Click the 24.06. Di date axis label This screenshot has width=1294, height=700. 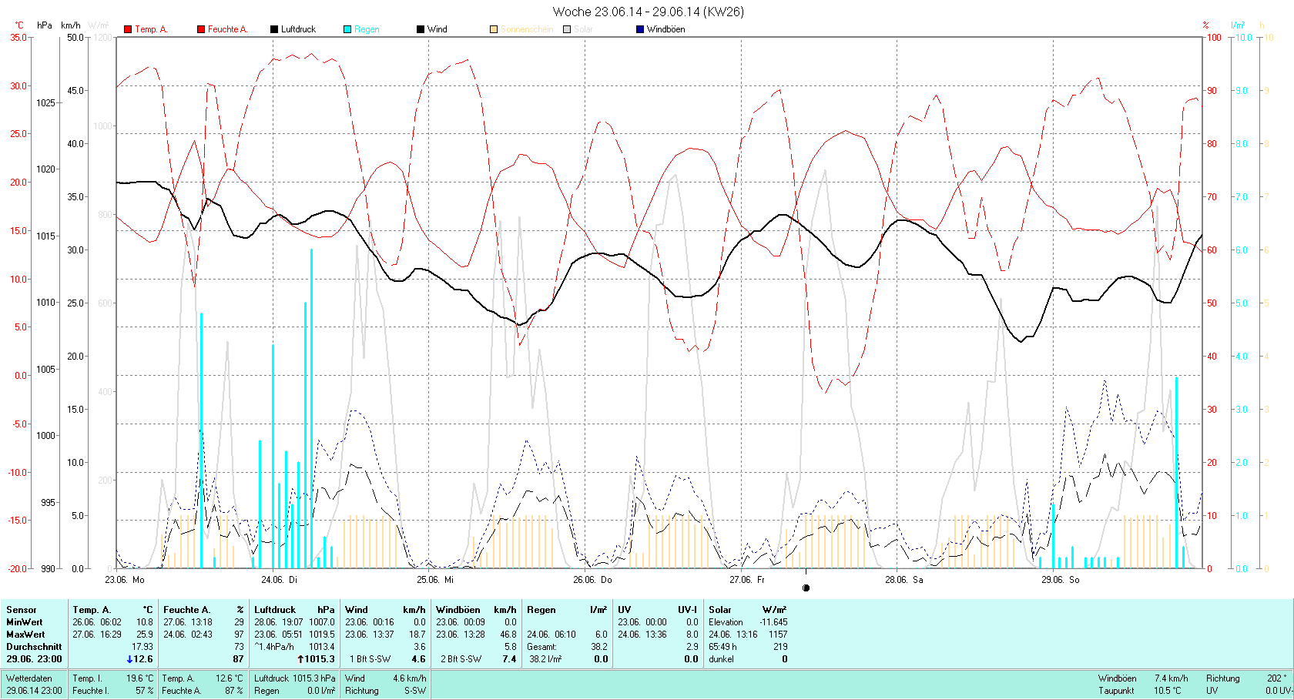pyautogui.click(x=280, y=580)
